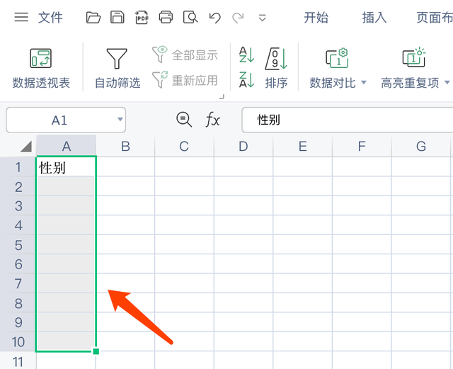Viewport: 453px width, 369px height.
Task: Click the print icon
Action: (x=166, y=18)
